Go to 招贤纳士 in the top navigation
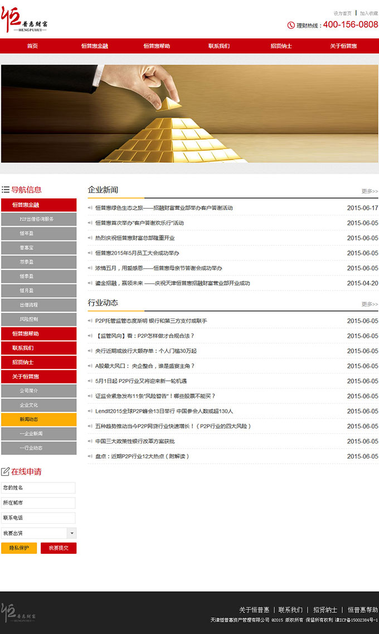Image resolution: width=379 pixels, height=634 pixels. [281, 46]
